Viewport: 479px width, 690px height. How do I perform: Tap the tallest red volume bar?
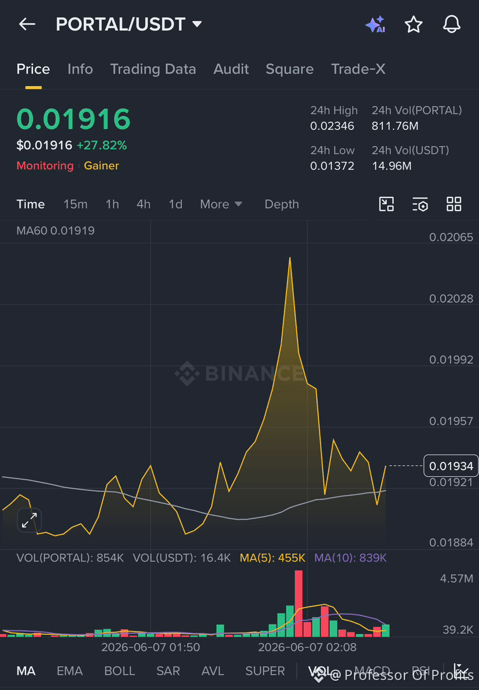[x=299, y=603]
